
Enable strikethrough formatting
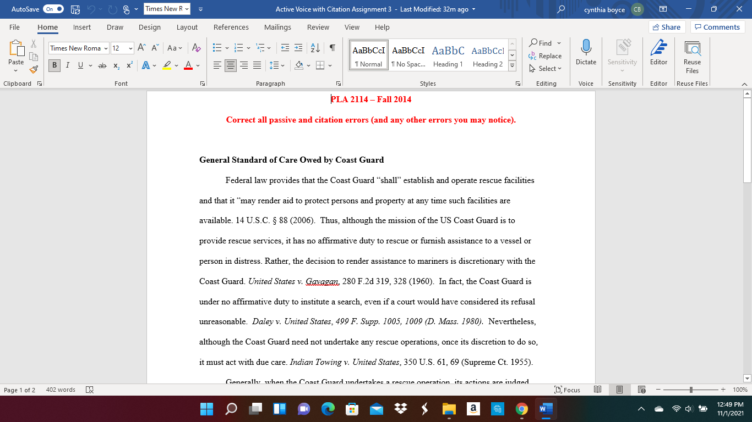coord(102,65)
